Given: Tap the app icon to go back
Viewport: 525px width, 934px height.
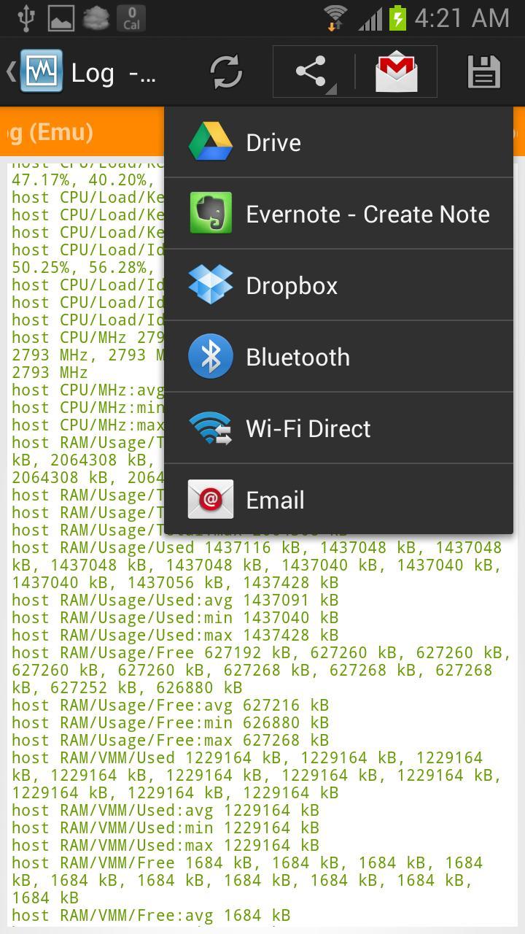Looking at the screenshot, I should tap(34, 72).
